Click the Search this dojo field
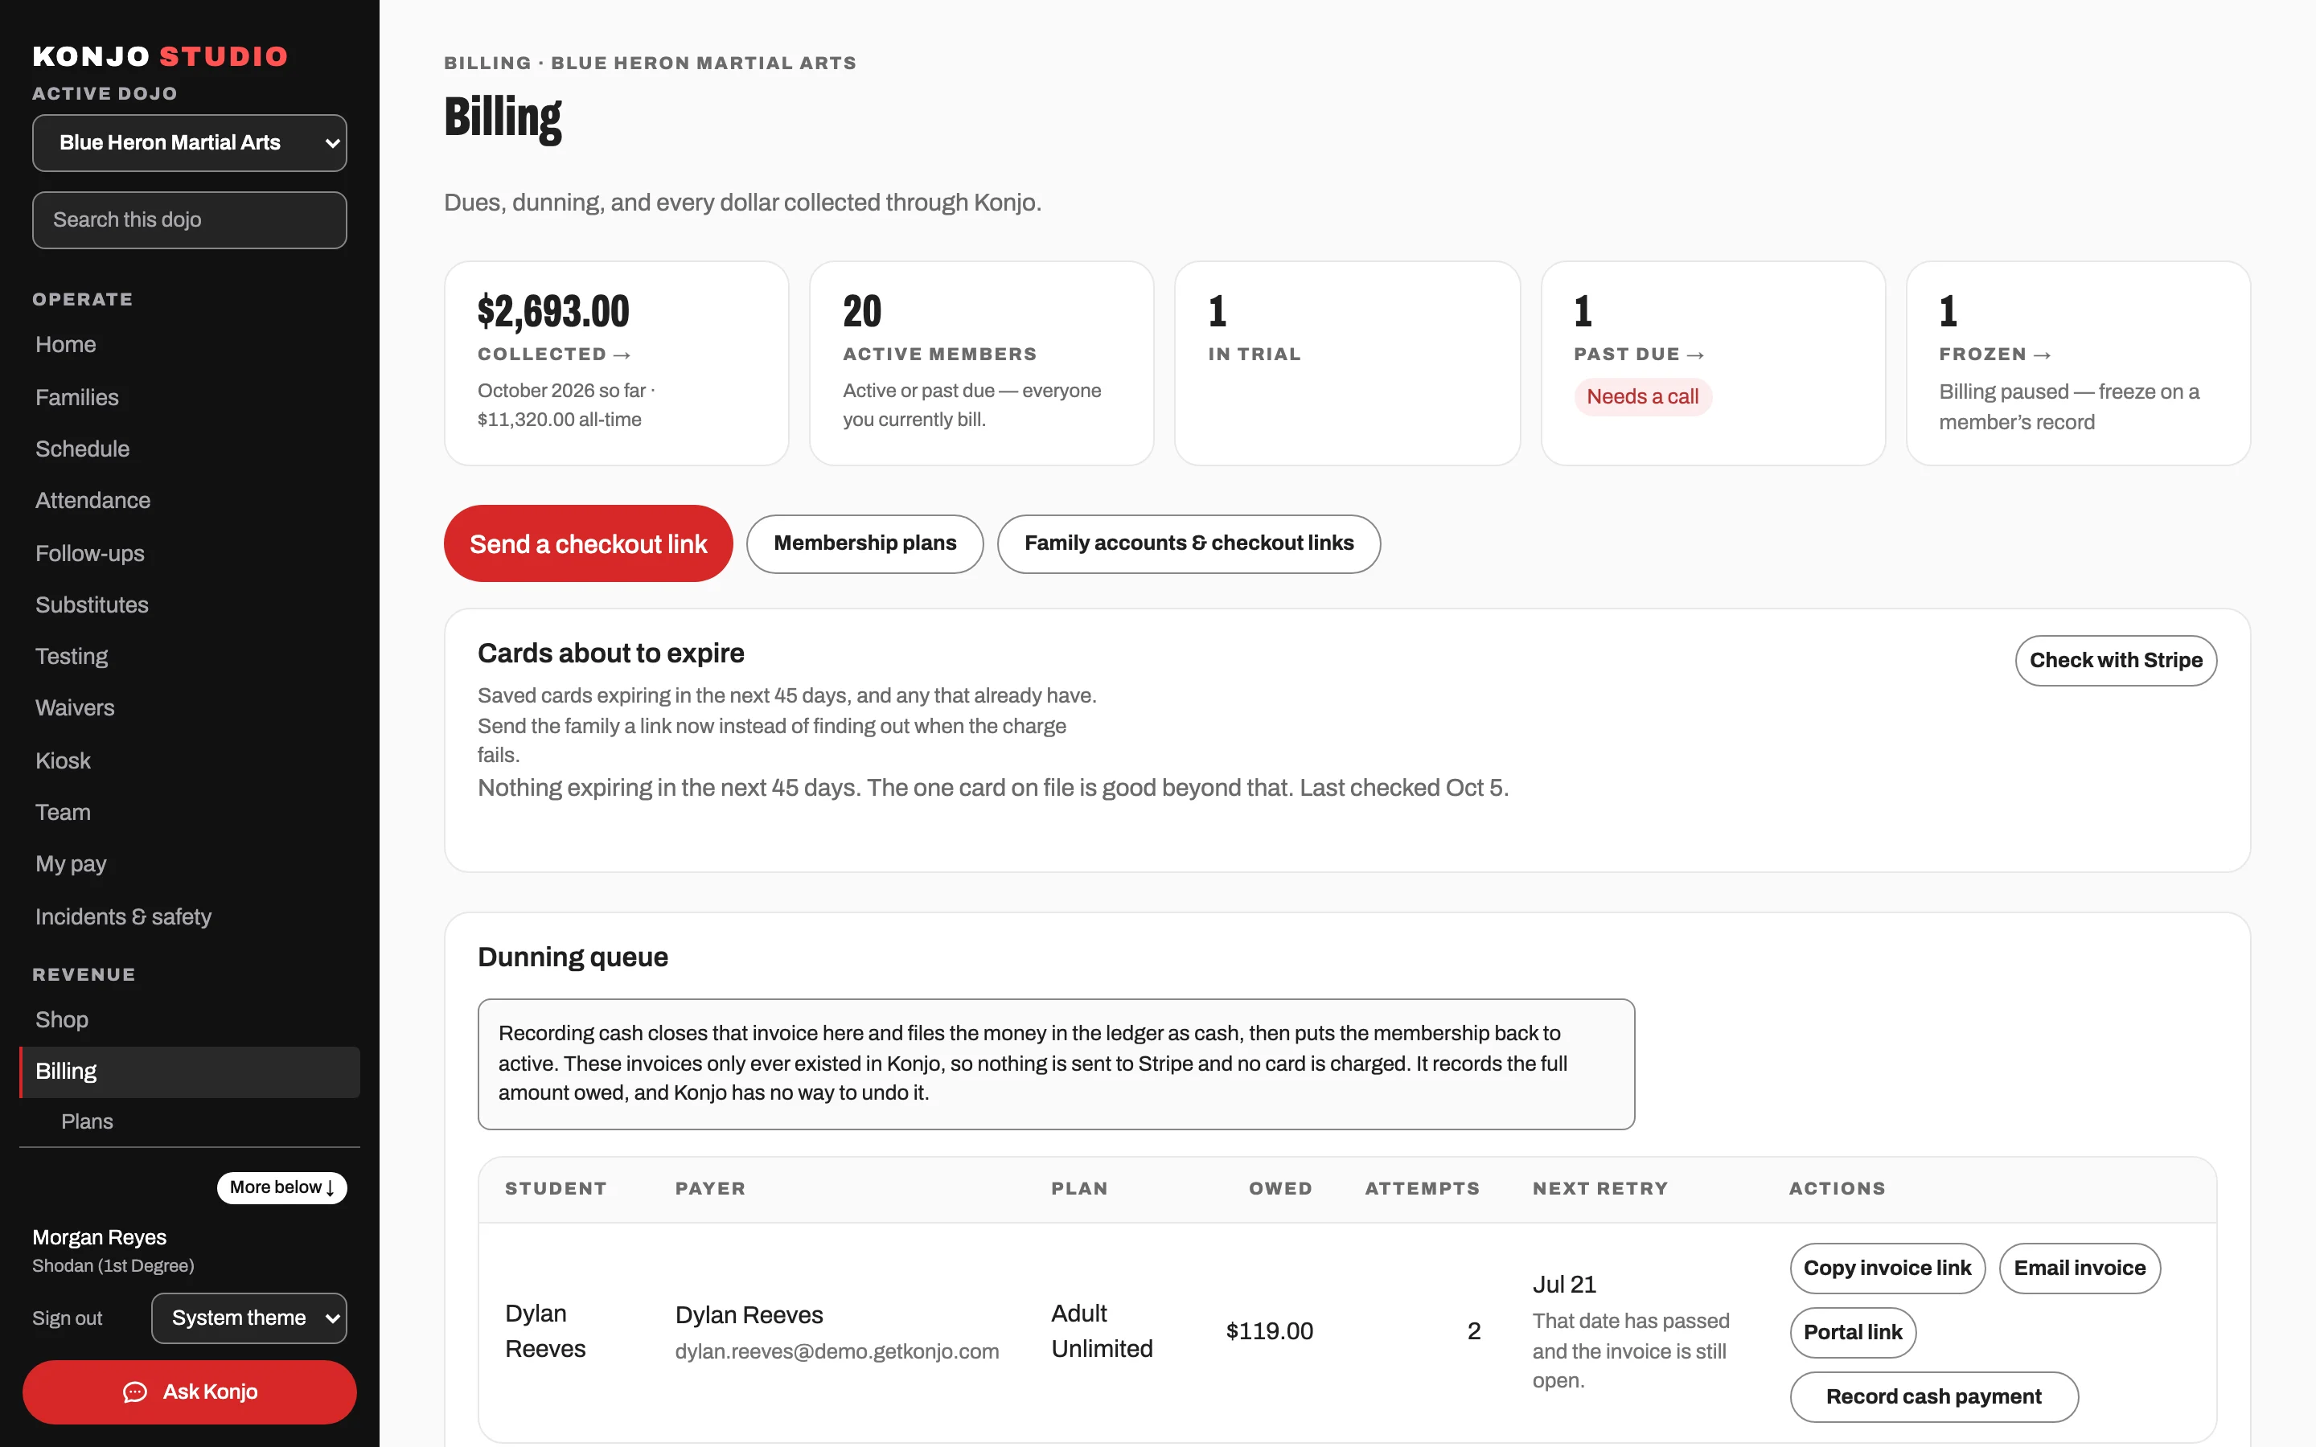 (190, 219)
